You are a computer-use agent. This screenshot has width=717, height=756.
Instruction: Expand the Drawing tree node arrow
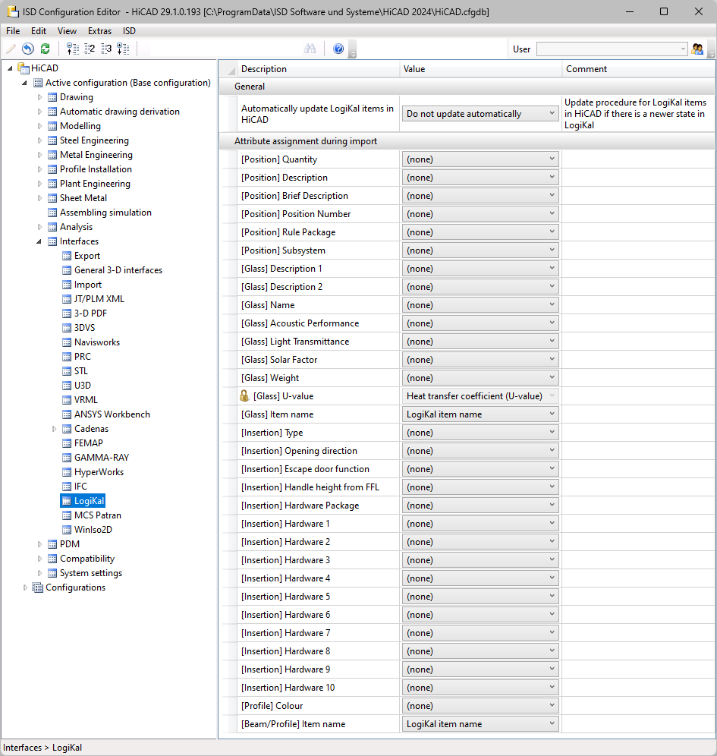(39, 97)
